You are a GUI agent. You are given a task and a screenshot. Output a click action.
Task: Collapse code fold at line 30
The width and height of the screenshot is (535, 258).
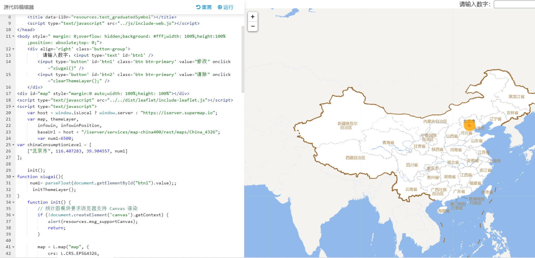point(13,177)
